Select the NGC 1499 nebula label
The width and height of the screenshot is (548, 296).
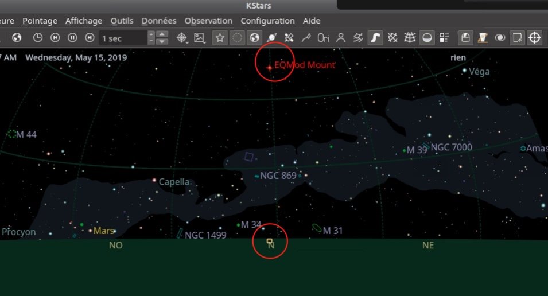point(205,235)
